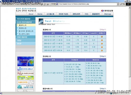
Task: Select forward hop 1 10.25.32.1 entry
Action: [x=72, y=67]
